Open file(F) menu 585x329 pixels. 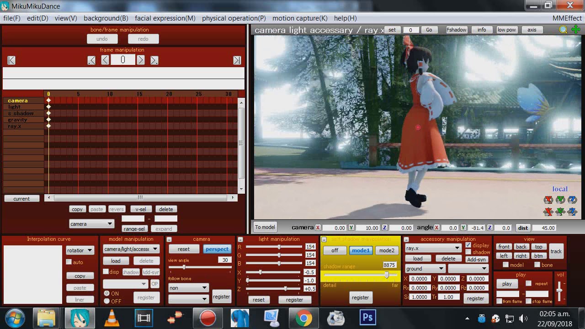point(12,18)
